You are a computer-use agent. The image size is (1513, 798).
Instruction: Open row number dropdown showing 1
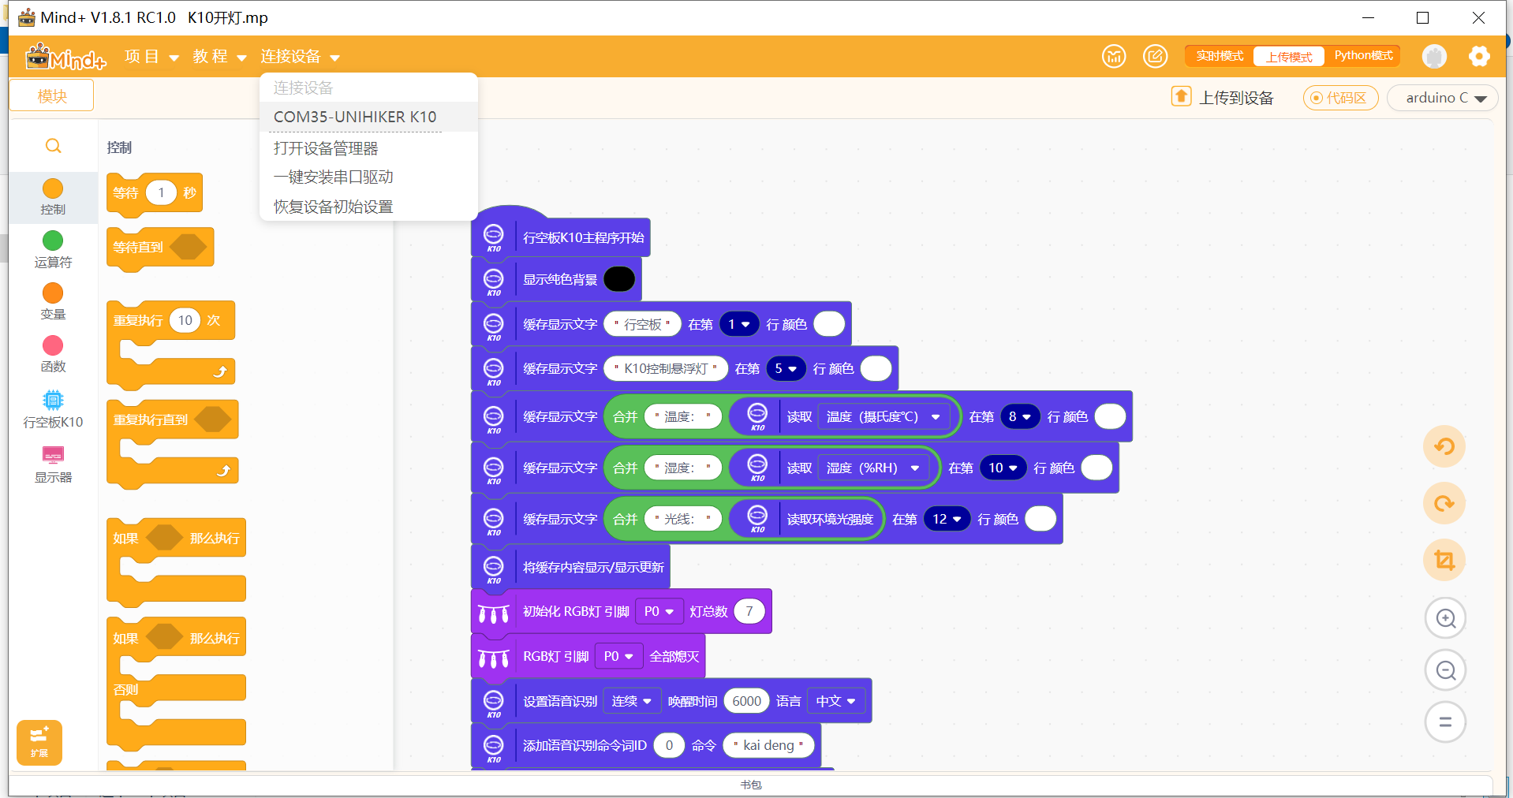(x=739, y=324)
